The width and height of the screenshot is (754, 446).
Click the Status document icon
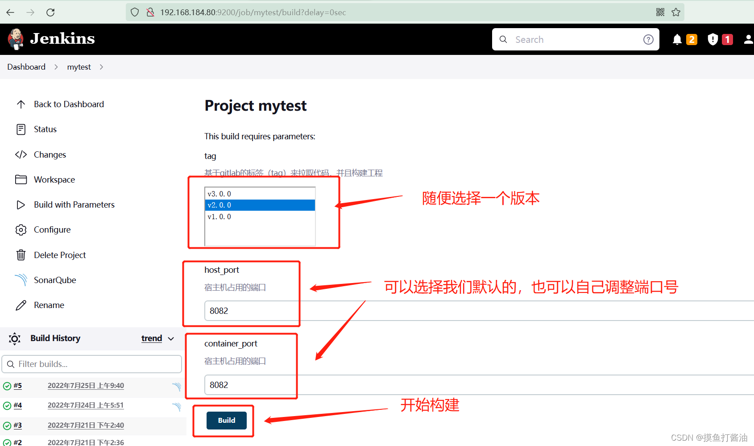coord(21,129)
